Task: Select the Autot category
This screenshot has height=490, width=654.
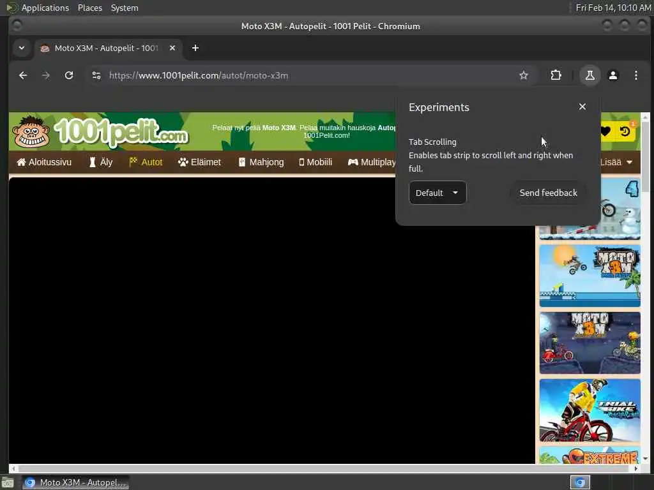Action: pos(146,162)
